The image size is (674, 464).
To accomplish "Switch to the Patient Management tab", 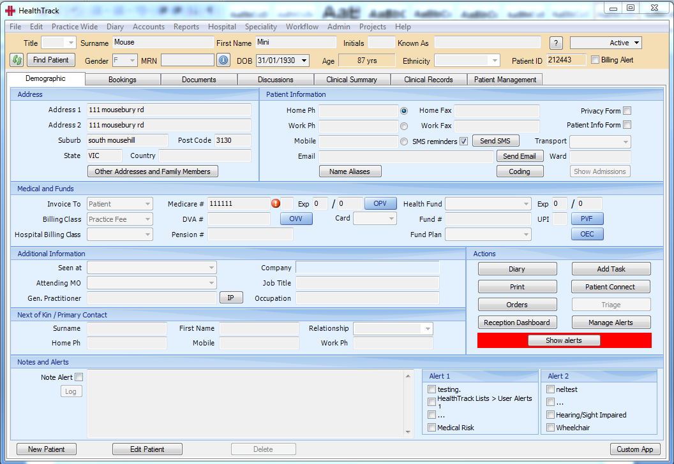I will [505, 80].
